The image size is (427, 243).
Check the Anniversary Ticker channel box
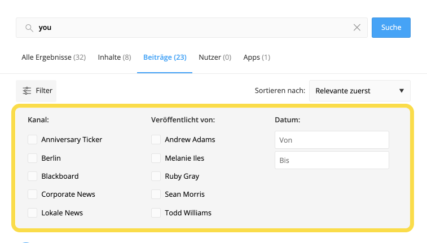[x=32, y=140]
